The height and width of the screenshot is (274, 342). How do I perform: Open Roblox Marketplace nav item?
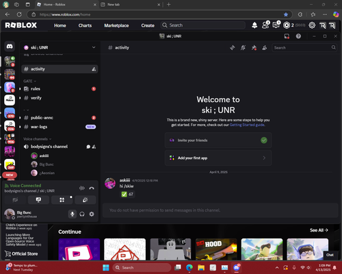tap(116, 25)
